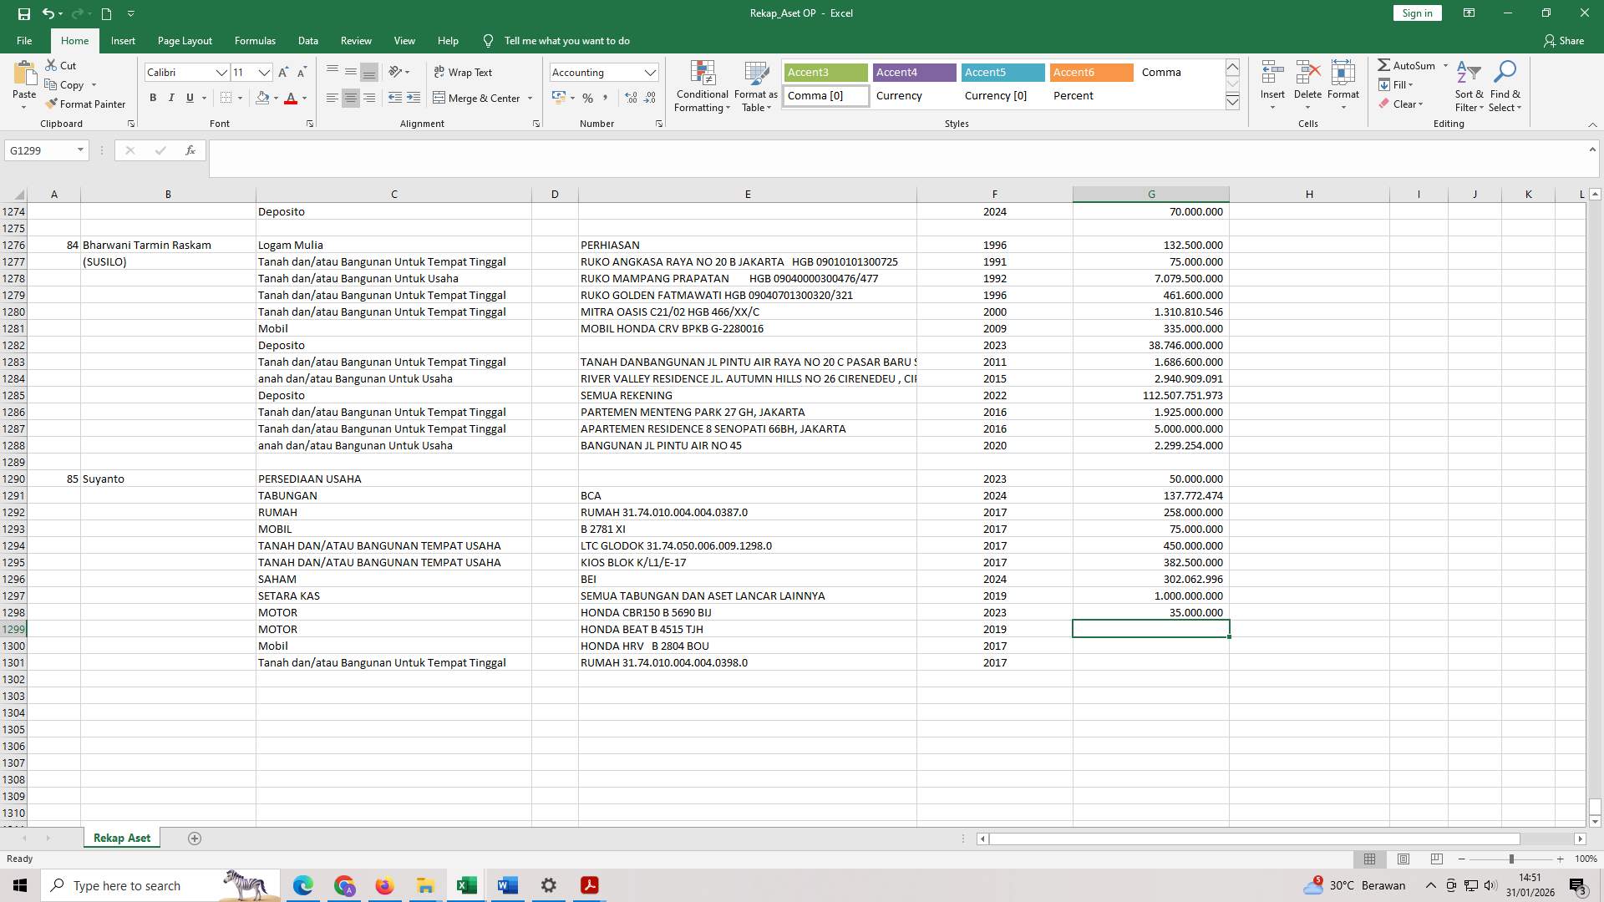Open the Sort & Filter menu
The image size is (1604, 902).
pyautogui.click(x=1469, y=86)
